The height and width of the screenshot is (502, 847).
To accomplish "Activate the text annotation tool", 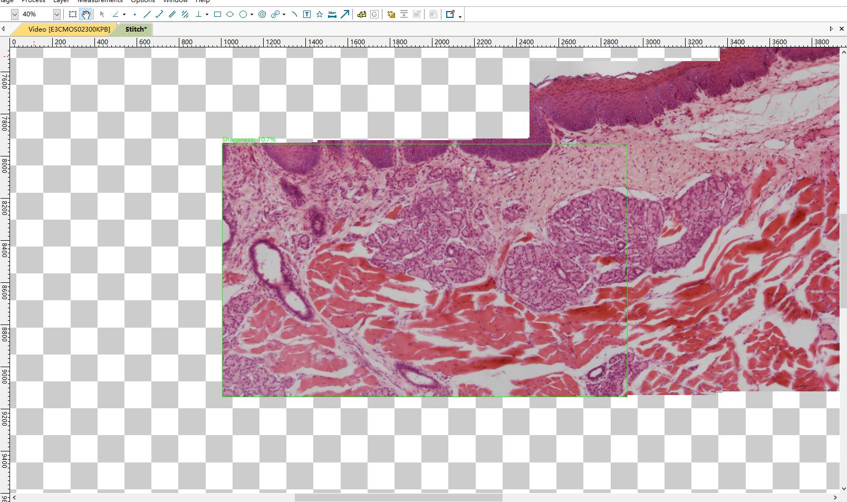I will 307,15.
